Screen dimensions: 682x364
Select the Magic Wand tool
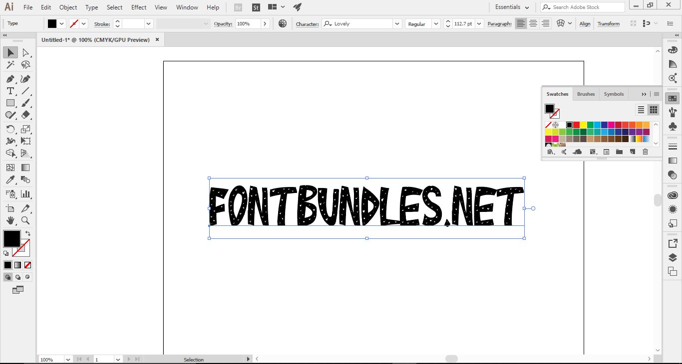10,65
